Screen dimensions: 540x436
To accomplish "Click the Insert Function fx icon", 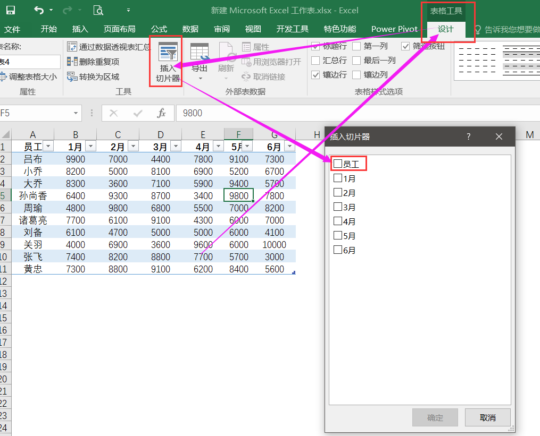I will pyautogui.click(x=161, y=113).
